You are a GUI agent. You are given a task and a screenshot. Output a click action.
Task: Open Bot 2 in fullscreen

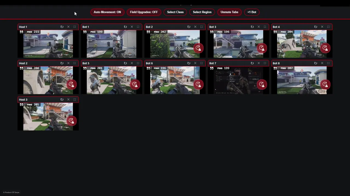[x=202, y=27]
